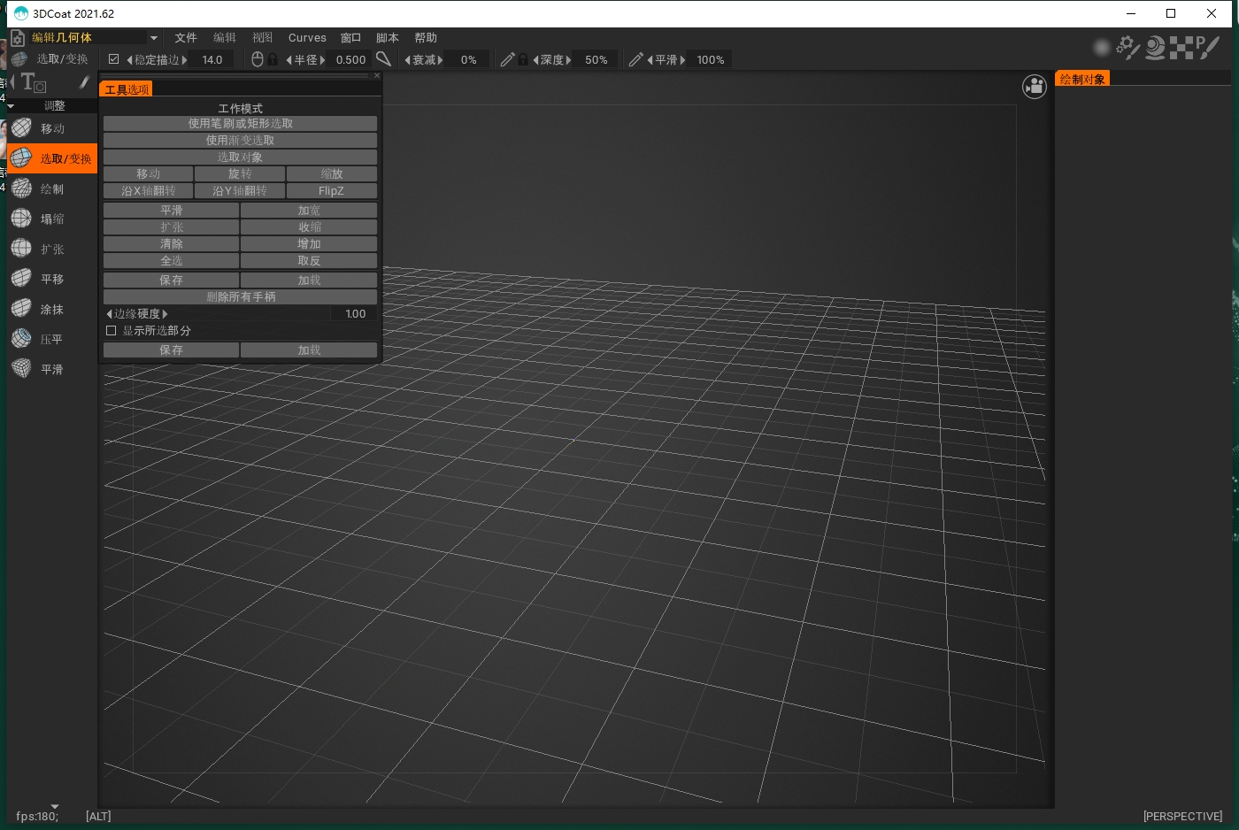Select the 移动 (Move) tool

click(x=51, y=129)
